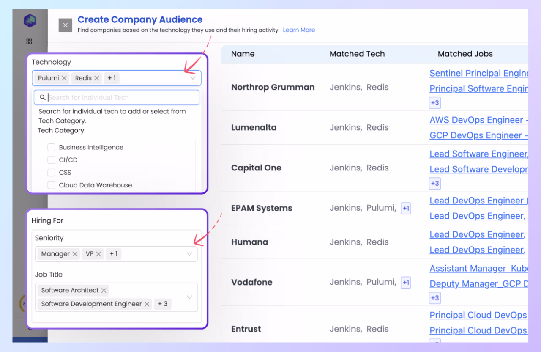
Task: Open Capital One Lead Software Engineer link
Action: (x=479, y=154)
